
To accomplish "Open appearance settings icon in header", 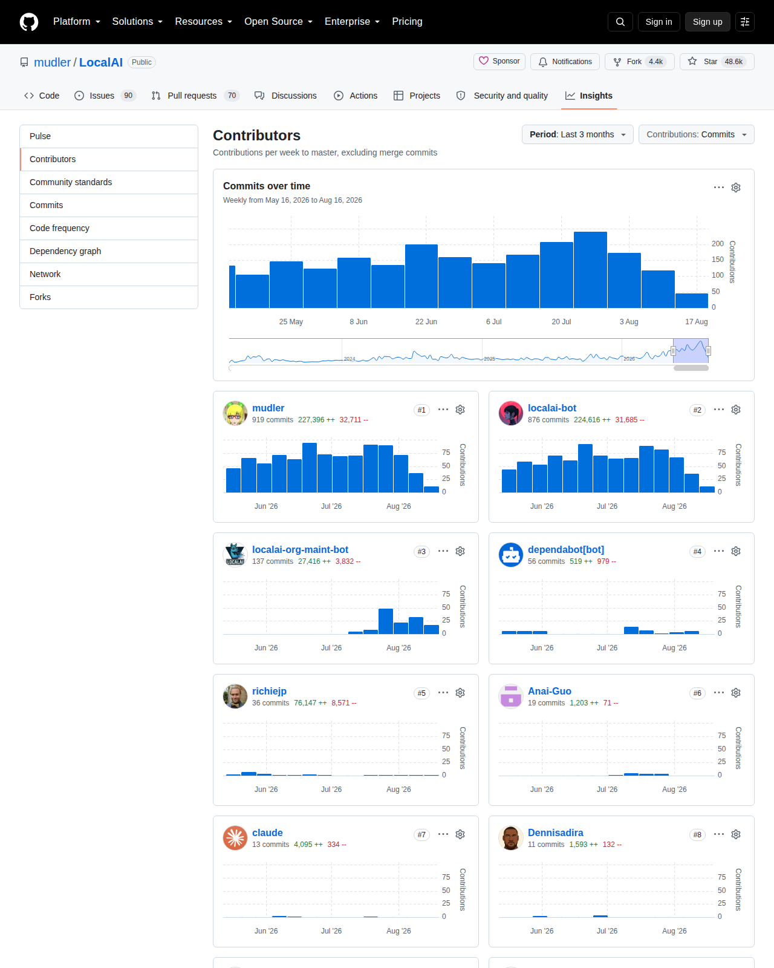I will [745, 22].
